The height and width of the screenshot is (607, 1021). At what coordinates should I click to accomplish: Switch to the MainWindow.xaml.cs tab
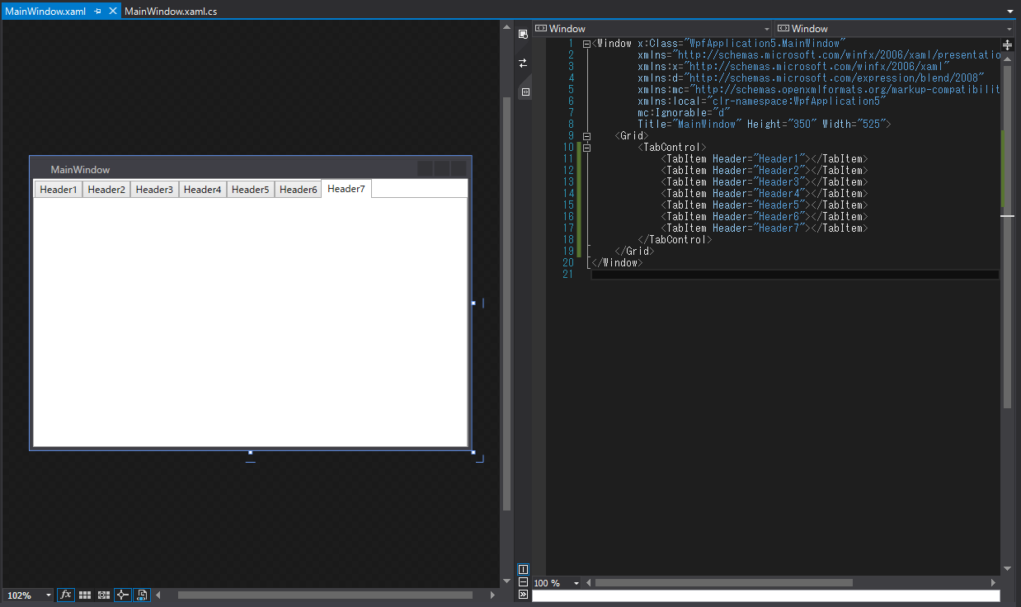point(170,11)
